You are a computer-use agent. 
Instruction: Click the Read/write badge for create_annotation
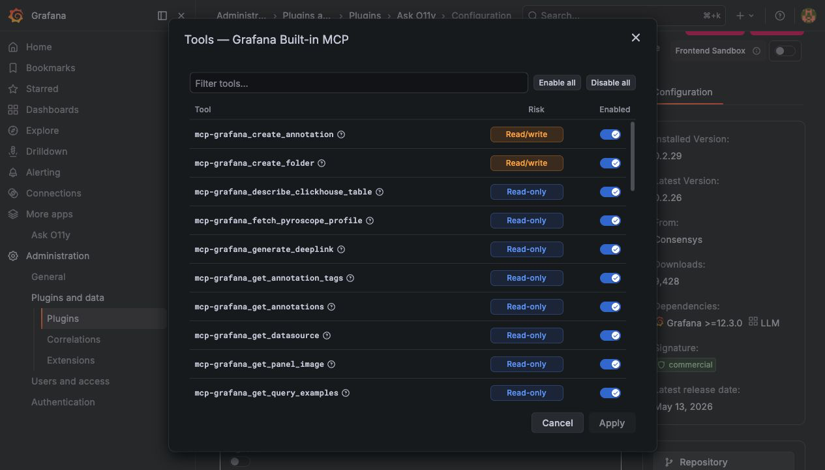[x=527, y=134]
